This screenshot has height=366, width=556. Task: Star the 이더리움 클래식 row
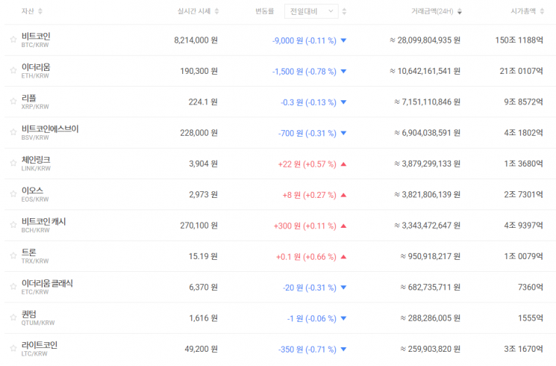click(x=13, y=287)
